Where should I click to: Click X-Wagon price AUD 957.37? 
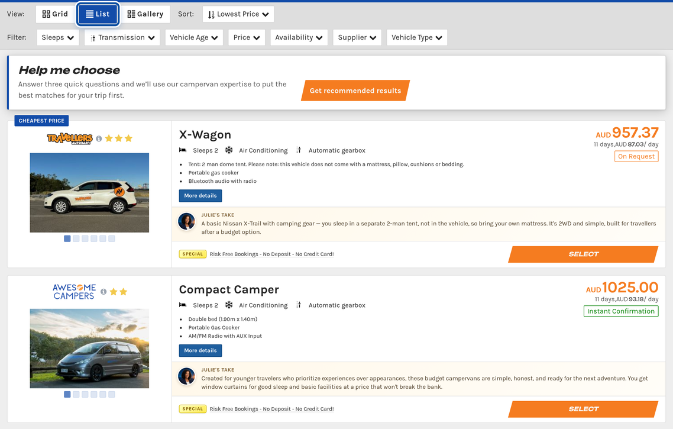(x=627, y=133)
